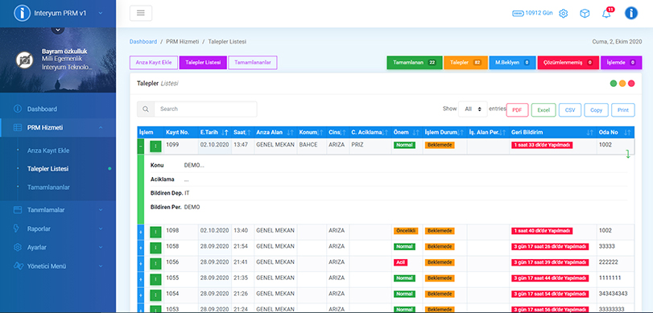Open the settings gear icon in header
This screenshot has width=653, height=313.
(x=564, y=14)
